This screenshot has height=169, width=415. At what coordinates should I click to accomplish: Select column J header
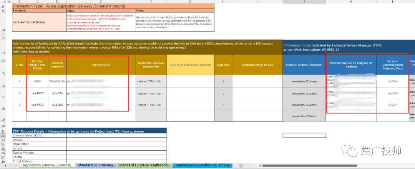point(304,2)
